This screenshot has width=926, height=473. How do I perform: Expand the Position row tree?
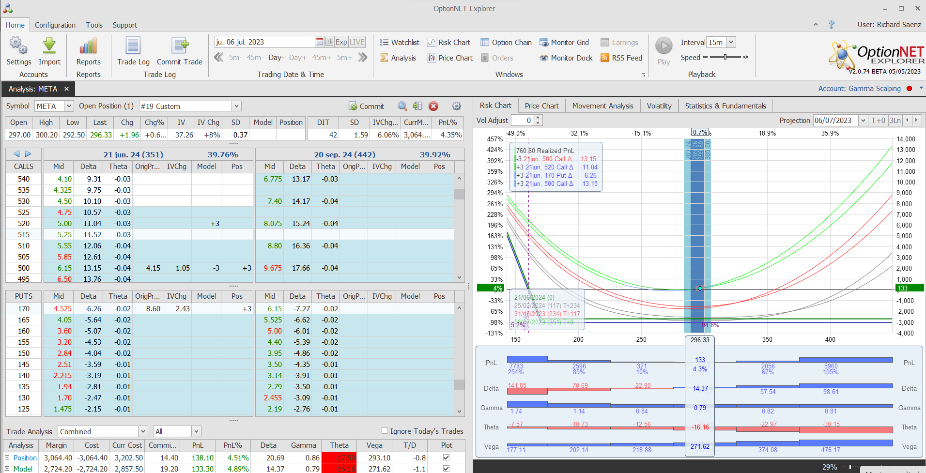point(7,457)
